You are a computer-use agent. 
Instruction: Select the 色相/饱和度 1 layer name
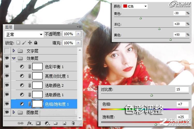57,104
